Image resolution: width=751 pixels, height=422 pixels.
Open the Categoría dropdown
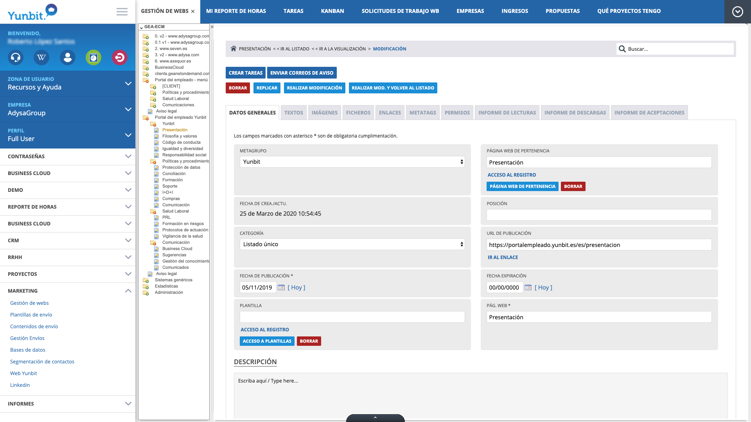pyautogui.click(x=352, y=244)
